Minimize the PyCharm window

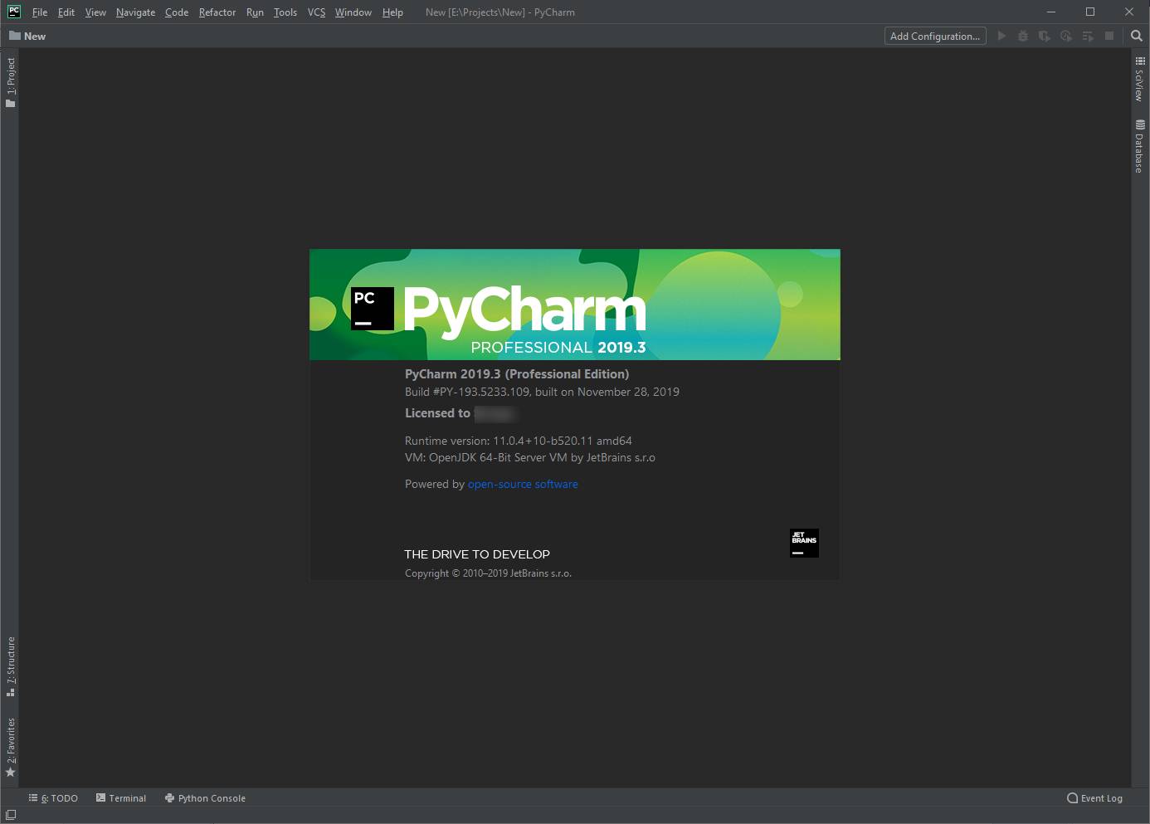[1051, 12]
